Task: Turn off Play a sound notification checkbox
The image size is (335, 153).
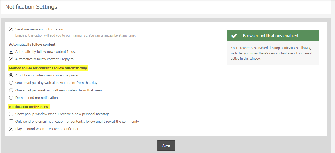Action: [11, 129]
